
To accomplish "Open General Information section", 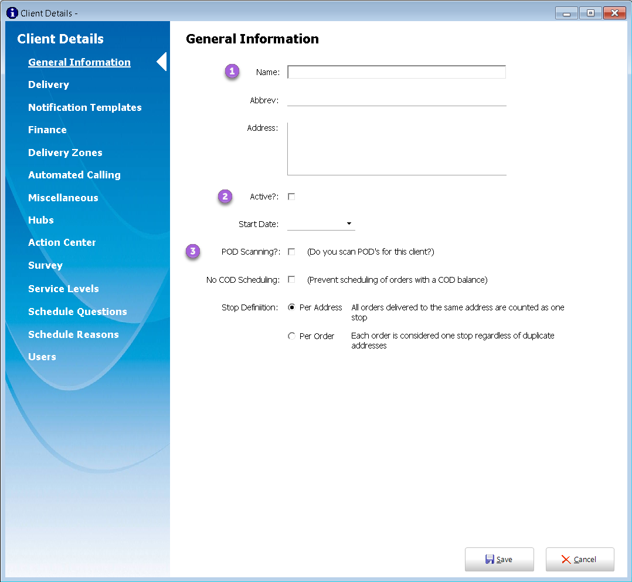I will point(79,62).
